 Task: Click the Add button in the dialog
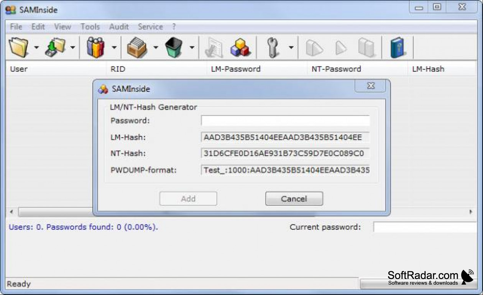tap(188, 199)
